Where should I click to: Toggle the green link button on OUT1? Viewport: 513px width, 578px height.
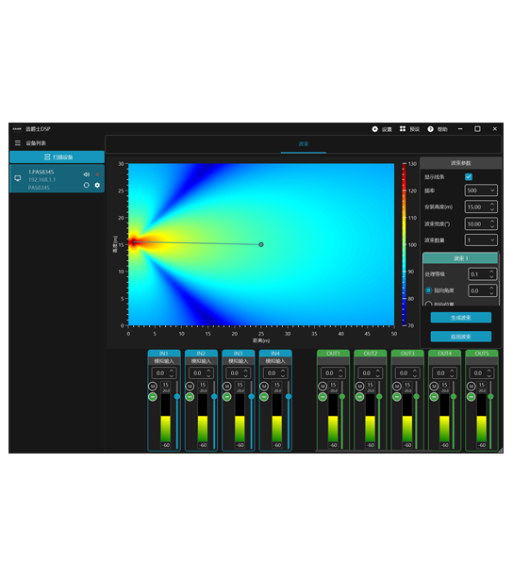point(323,397)
